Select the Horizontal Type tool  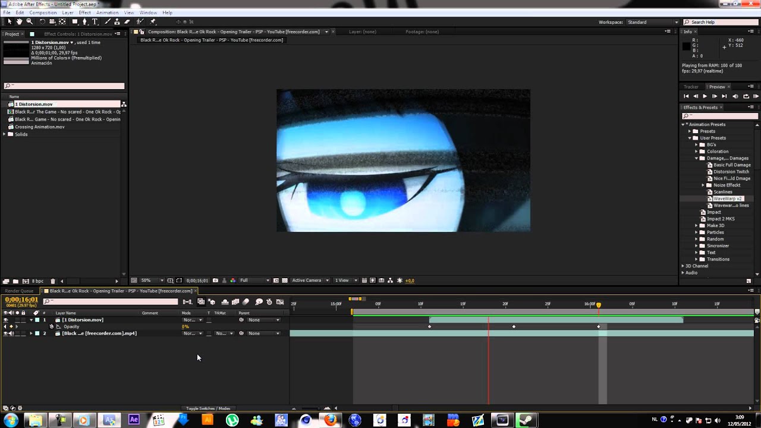click(95, 21)
